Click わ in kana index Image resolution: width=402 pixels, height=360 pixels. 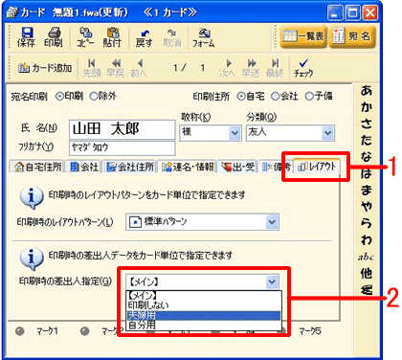click(x=367, y=240)
